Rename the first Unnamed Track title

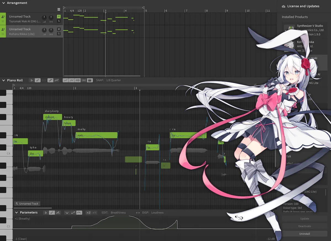coord(20,17)
